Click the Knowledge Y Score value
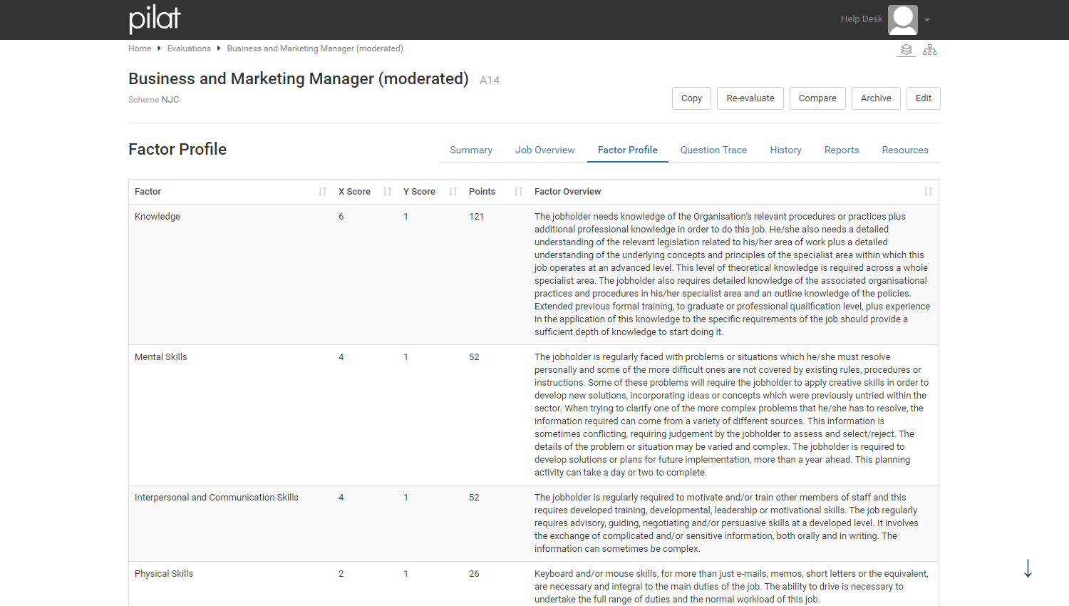Viewport: 1069px width, 606px height. (406, 217)
